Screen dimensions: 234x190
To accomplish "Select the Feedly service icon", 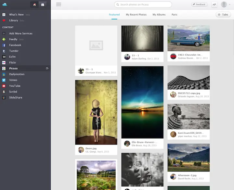I will (x=4, y=39).
